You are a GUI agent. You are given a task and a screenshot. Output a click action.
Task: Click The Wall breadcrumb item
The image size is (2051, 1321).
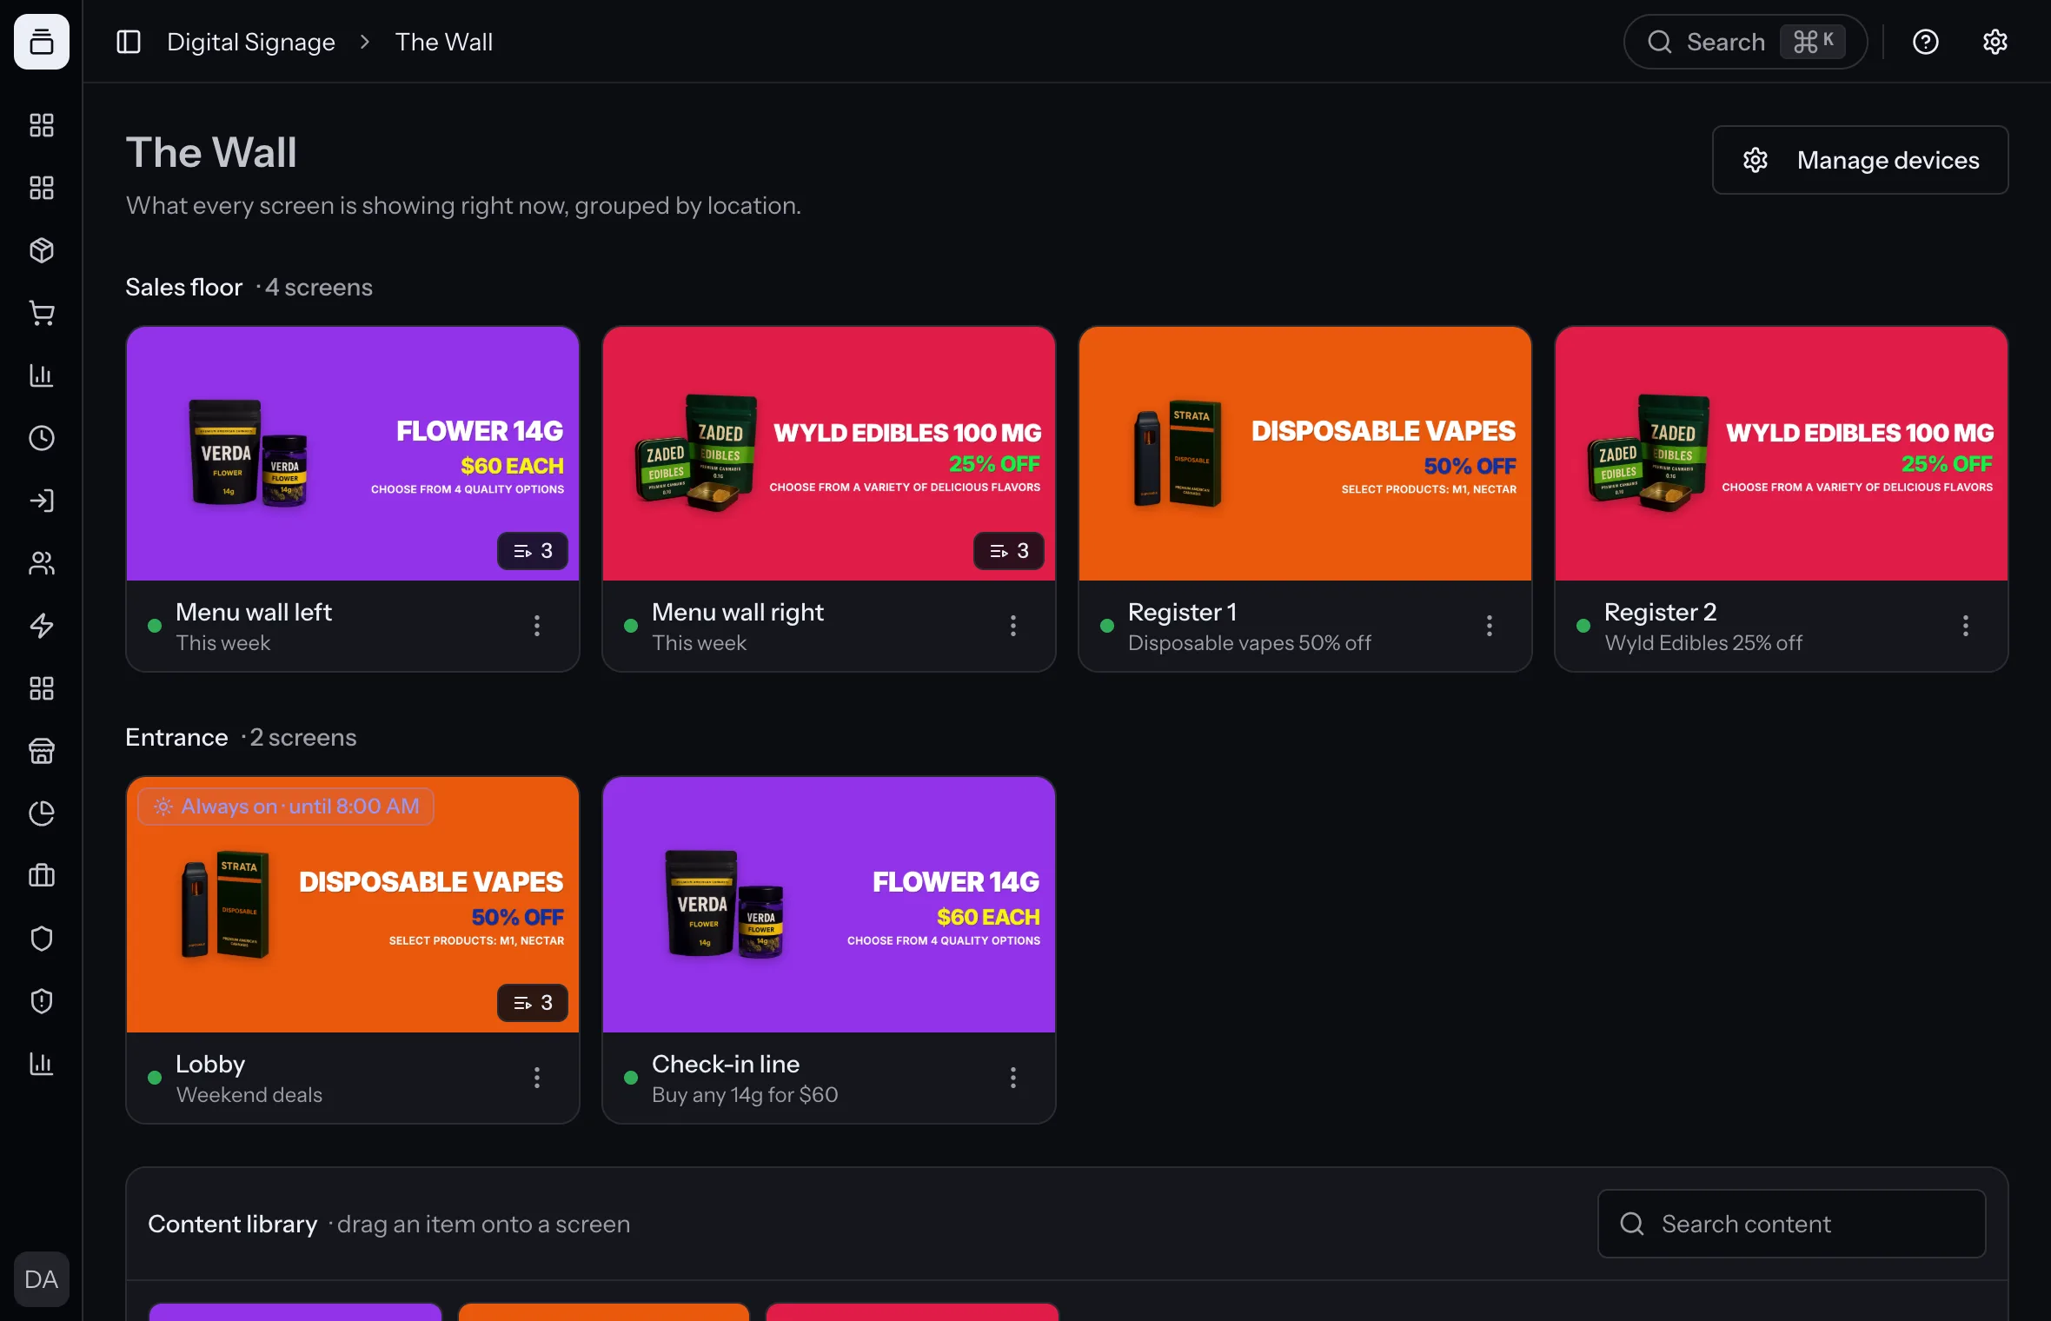click(x=444, y=42)
